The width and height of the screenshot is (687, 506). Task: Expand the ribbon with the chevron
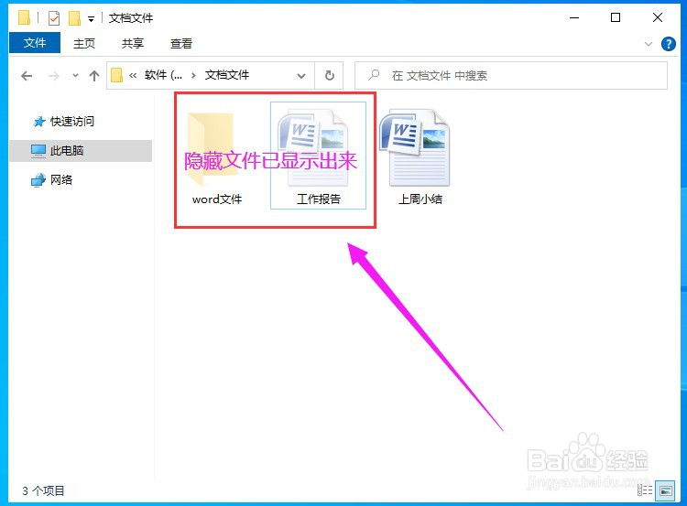tap(649, 44)
